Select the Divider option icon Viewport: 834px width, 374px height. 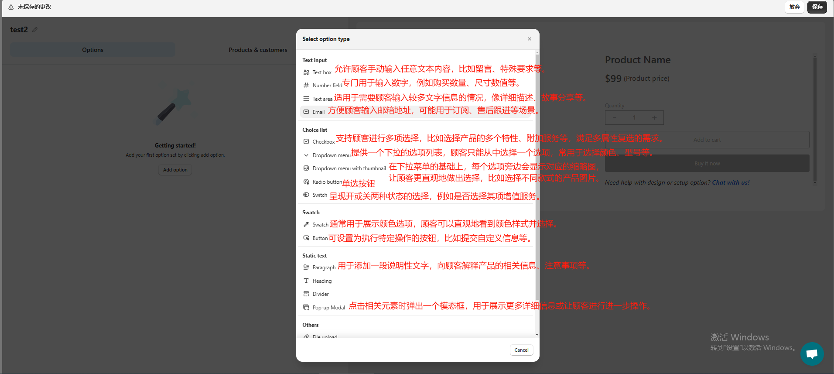tap(306, 294)
